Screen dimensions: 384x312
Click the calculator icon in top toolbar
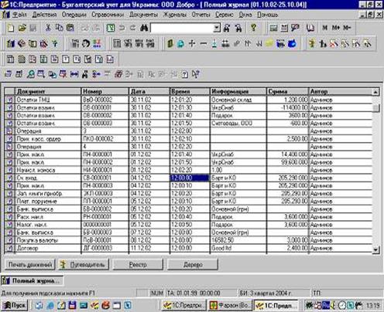point(273,28)
